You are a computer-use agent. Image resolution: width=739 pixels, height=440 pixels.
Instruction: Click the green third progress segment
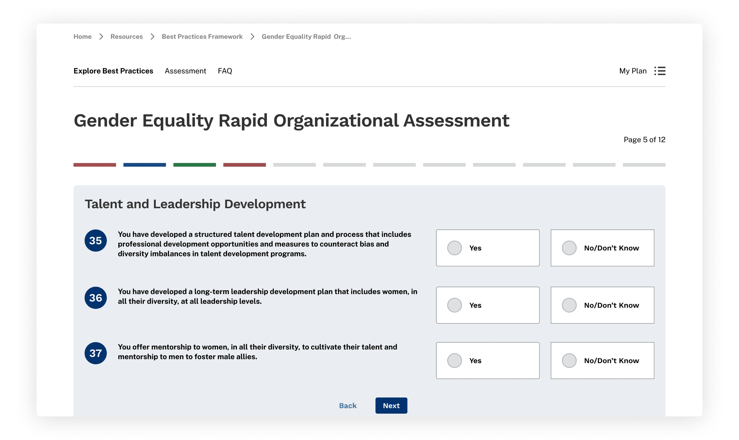click(195, 165)
